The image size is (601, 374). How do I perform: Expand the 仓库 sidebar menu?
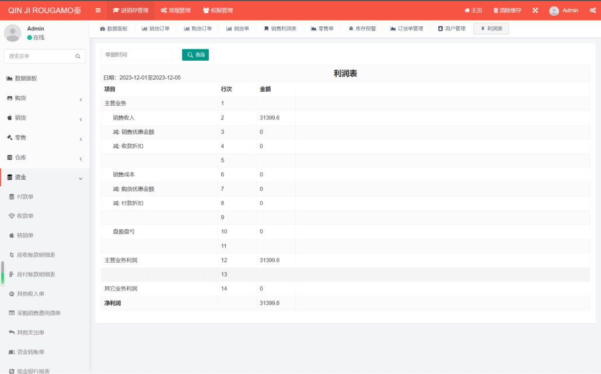coord(45,158)
